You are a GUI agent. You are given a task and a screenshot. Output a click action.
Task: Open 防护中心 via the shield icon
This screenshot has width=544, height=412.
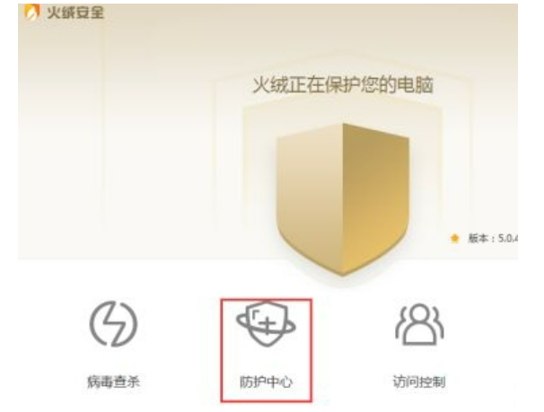tap(266, 324)
